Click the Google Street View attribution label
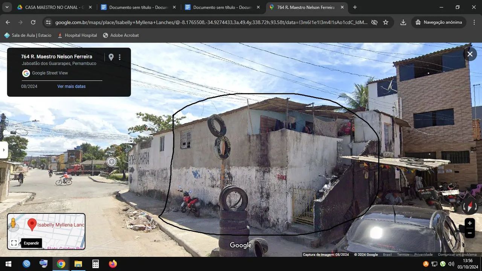This screenshot has height=271, width=482. 50,73
